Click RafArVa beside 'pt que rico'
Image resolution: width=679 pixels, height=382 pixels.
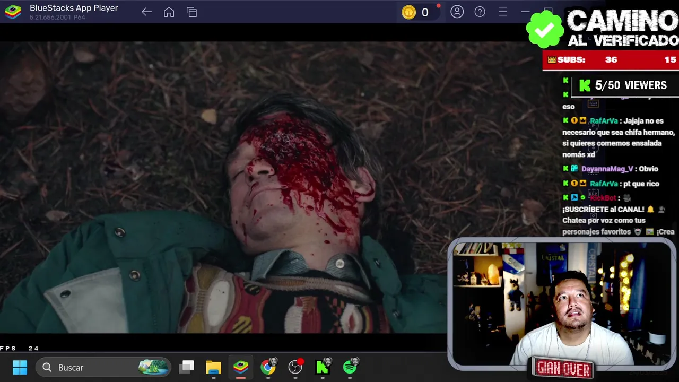pyautogui.click(x=604, y=184)
